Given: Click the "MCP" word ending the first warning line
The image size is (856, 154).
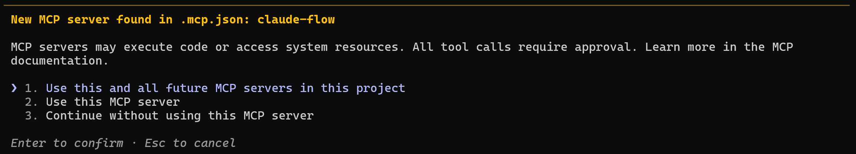Looking at the screenshot, I should [x=782, y=47].
